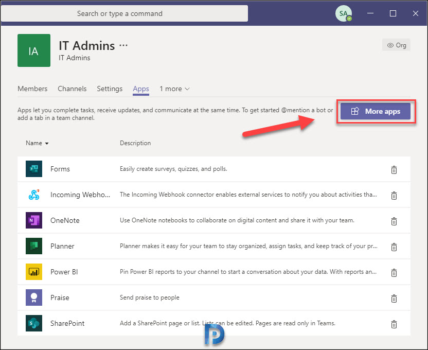Image resolution: width=428 pixels, height=350 pixels.
Task: Click the Org eye button
Action: (x=396, y=45)
